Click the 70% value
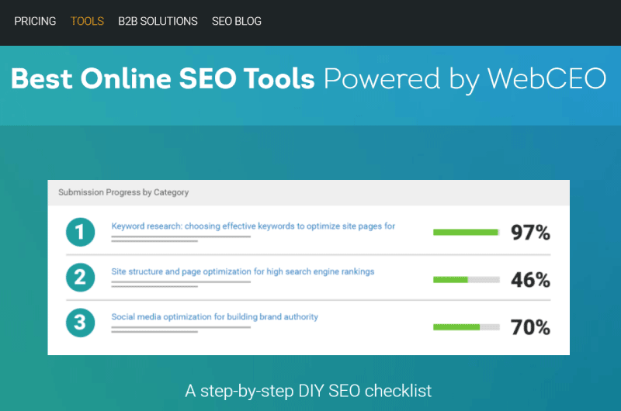The height and width of the screenshot is (411, 621). 530,327
